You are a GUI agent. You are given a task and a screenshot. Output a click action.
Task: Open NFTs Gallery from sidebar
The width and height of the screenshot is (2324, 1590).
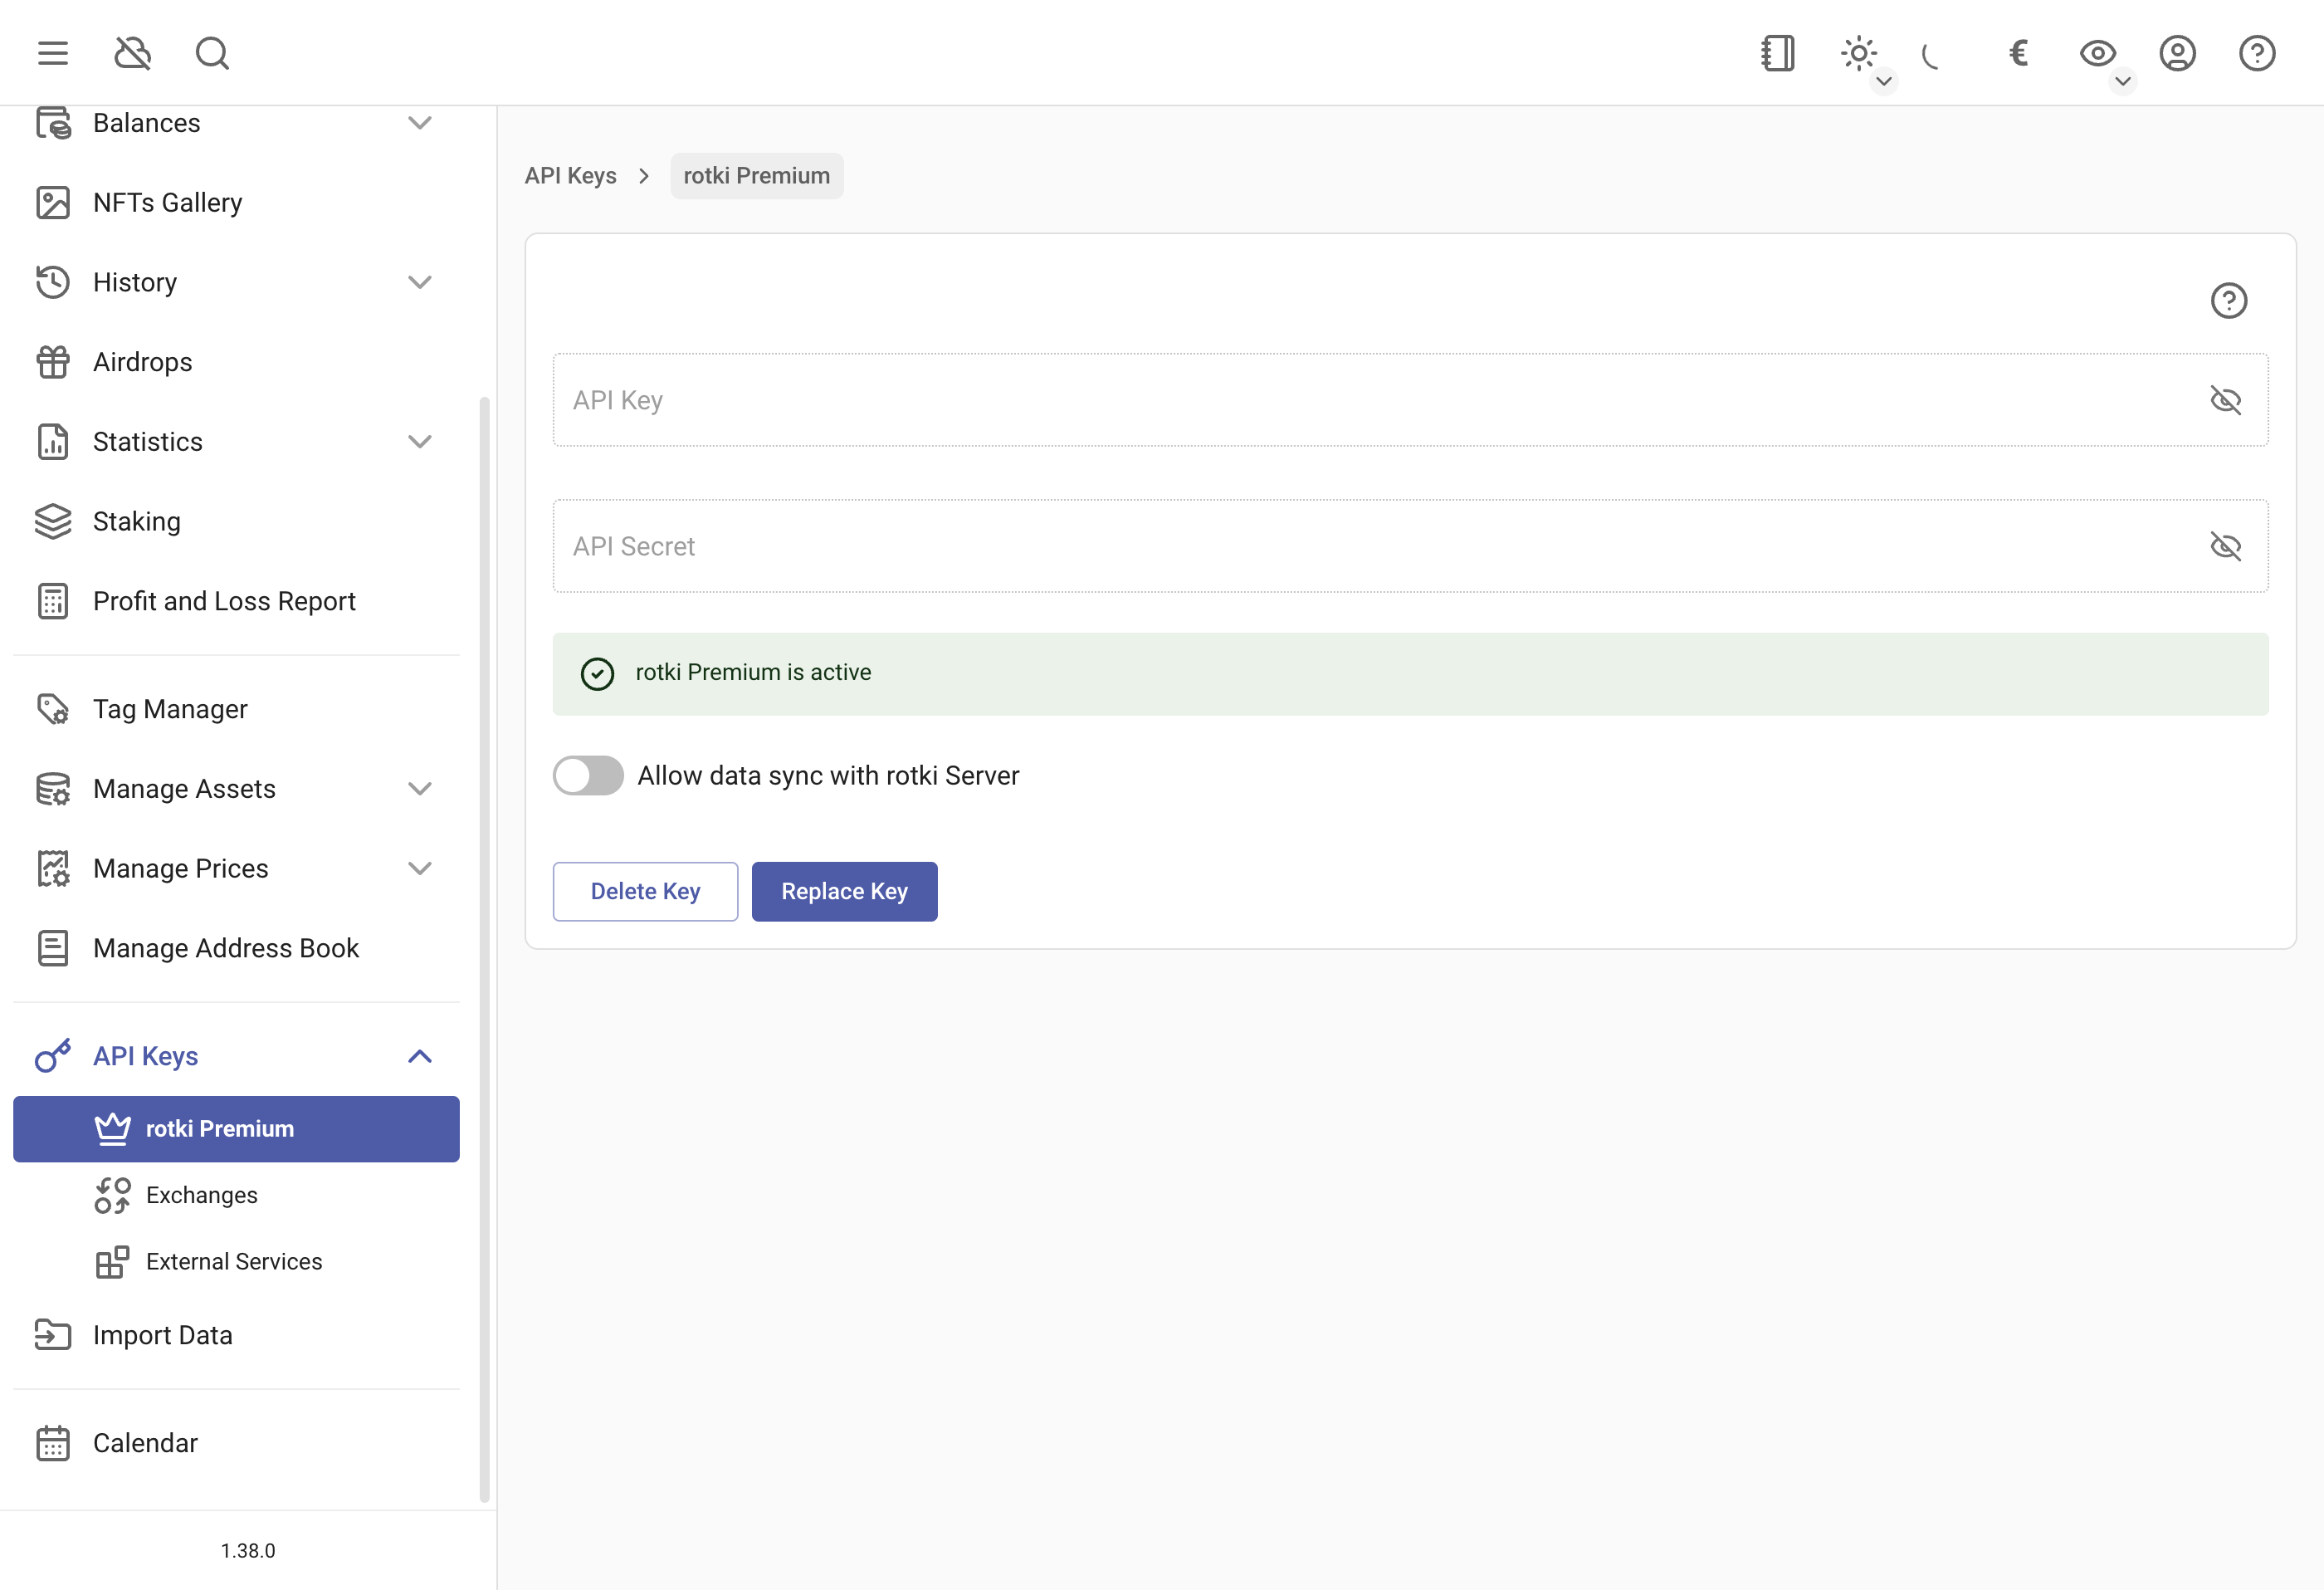[x=236, y=202]
